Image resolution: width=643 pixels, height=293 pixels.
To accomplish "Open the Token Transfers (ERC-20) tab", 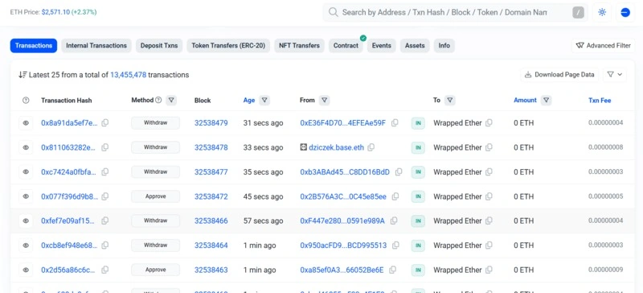I will [x=228, y=46].
